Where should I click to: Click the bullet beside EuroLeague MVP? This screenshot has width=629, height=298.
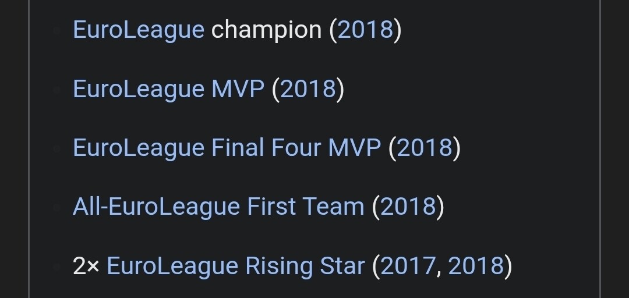56,90
